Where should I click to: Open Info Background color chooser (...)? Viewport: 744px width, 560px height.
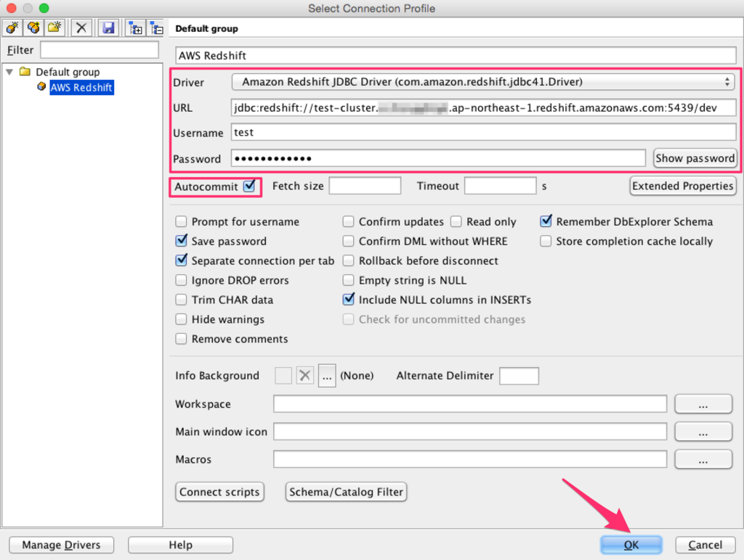coord(327,376)
